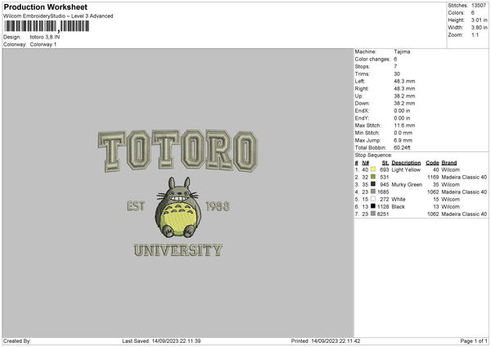Click the barcode in the worksheet header
Image resolution: width=491 pixels, height=347 pixels.
tap(47, 26)
